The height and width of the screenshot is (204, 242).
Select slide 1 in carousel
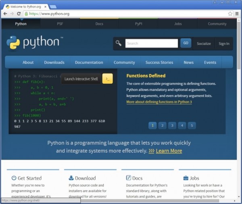(152, 125)
